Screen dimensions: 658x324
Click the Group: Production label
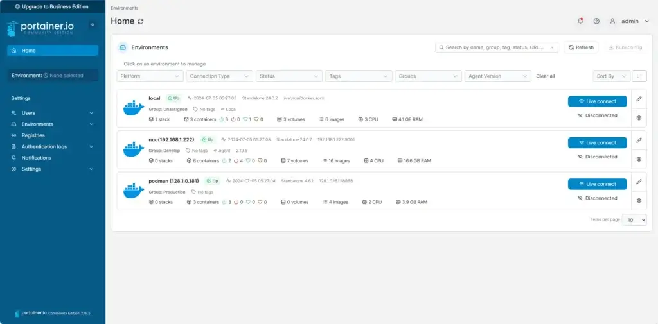coord(167,192)
